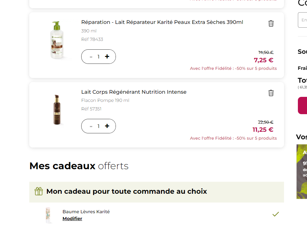Decrease quantity of Lait Corps Régénérant
The width and height of the screenshot is (307, 239).
click(x=91, y=126)
